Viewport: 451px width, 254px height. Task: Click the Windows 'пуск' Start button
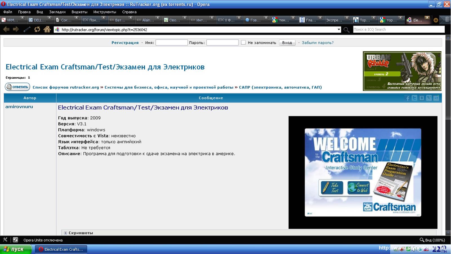16,249
